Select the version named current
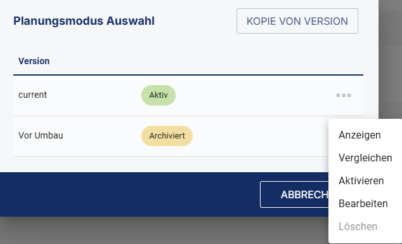The width and height of the screenshot is (402, 244). [32, 95]
